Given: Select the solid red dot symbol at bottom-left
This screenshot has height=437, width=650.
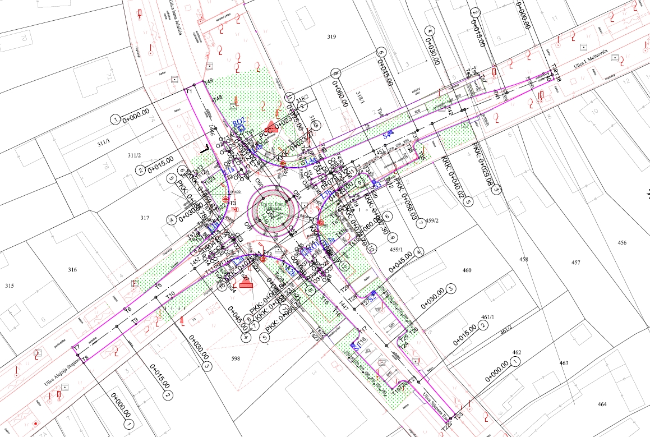Looking at the screenshot, I should pyautogui.click(x=36, y=423).
